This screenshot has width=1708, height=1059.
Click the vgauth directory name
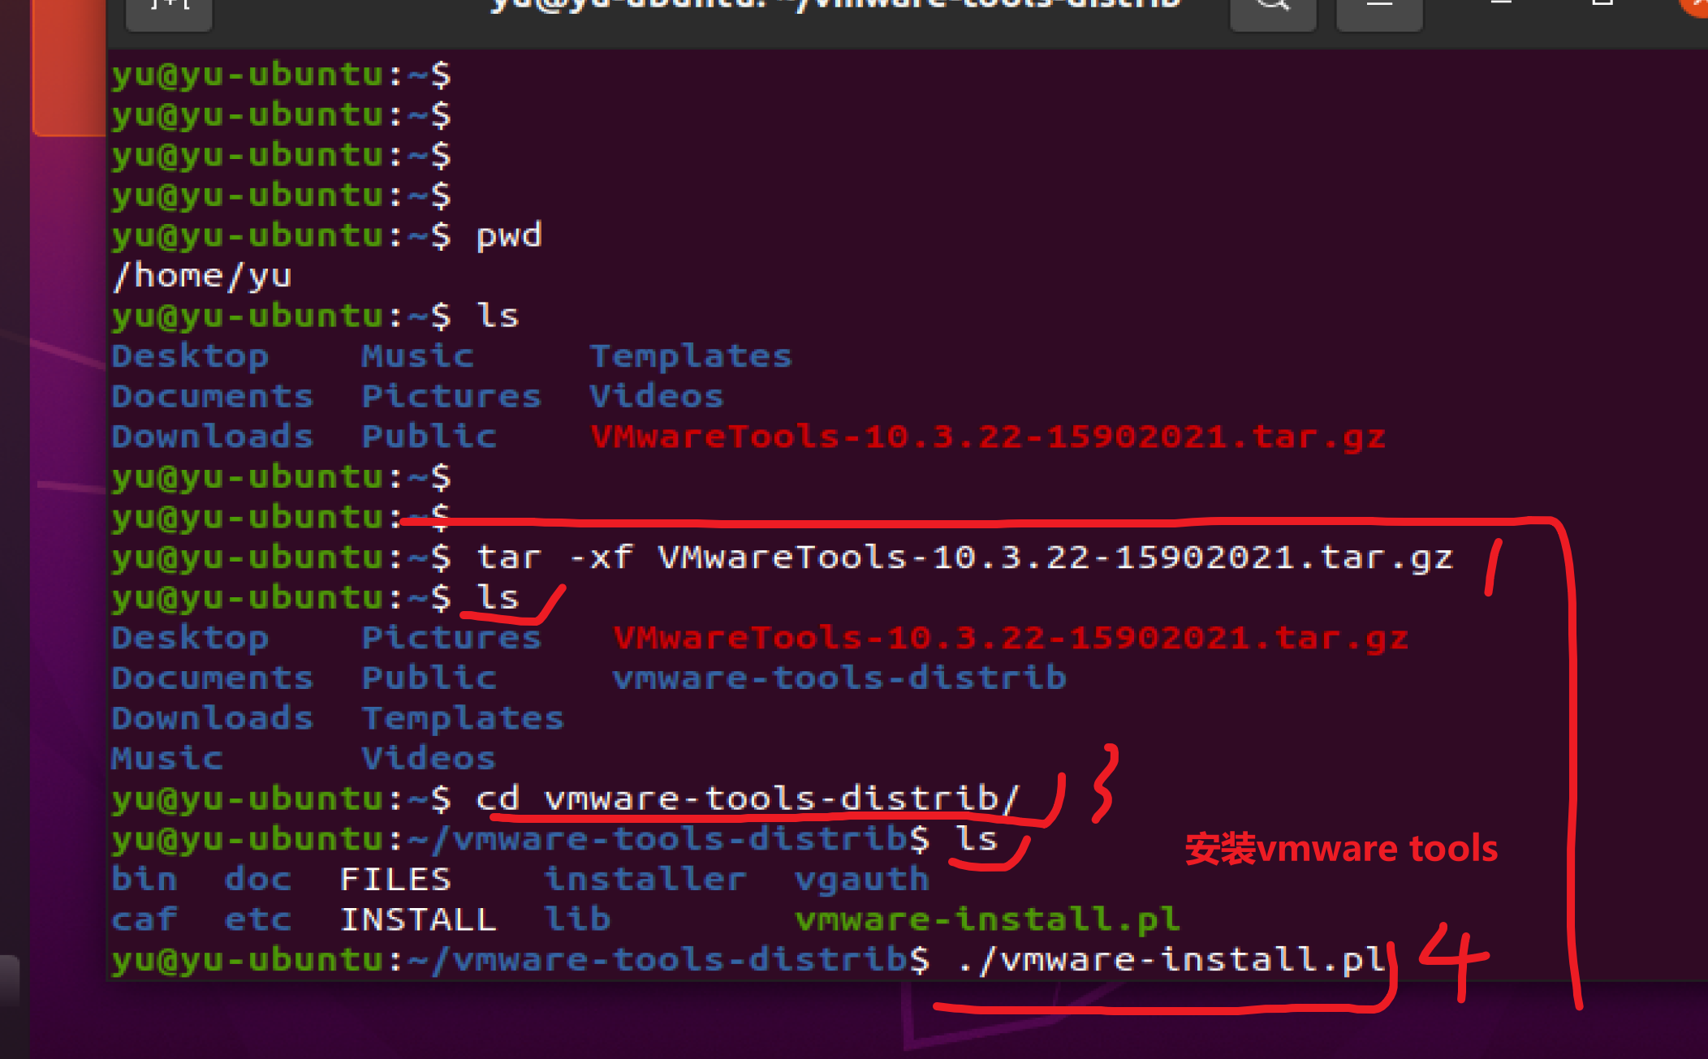[x=861, y=880]
